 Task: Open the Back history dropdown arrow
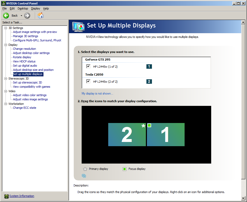tap(21, 16)
